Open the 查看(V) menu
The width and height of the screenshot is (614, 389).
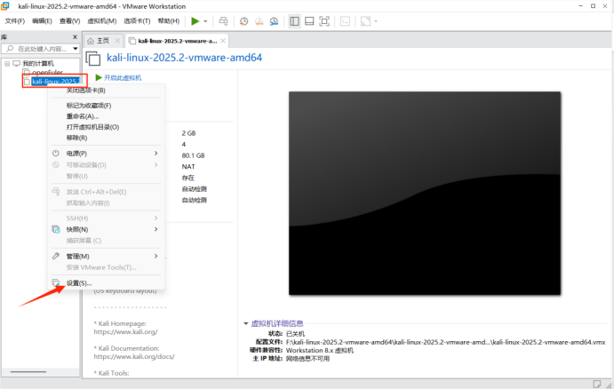69,21
